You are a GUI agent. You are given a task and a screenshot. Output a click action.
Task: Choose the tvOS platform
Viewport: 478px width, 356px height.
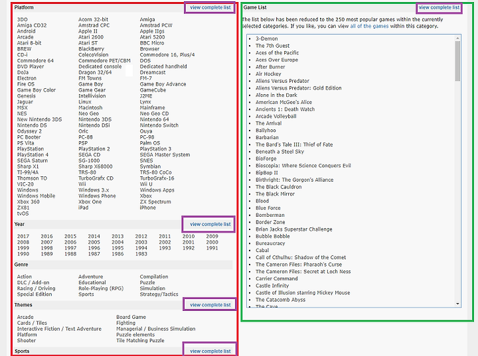click(x=23, y=213)
